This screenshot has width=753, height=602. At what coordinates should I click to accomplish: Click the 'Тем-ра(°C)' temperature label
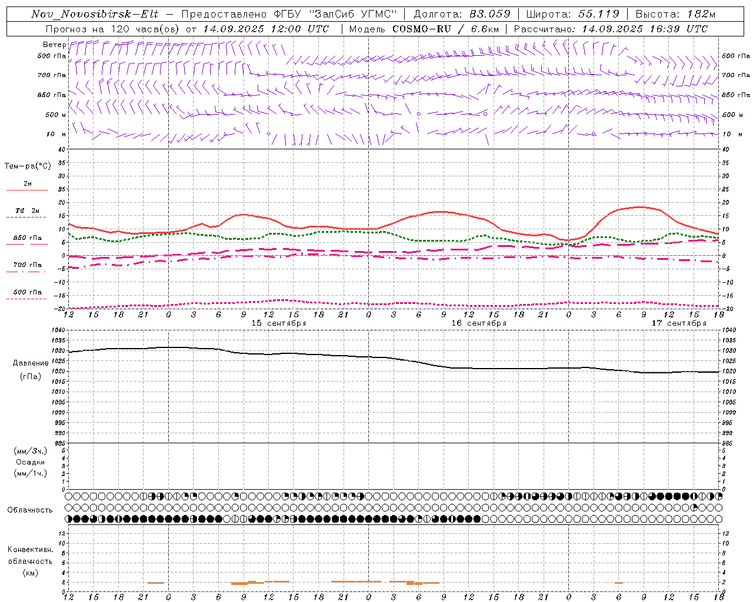28,166
